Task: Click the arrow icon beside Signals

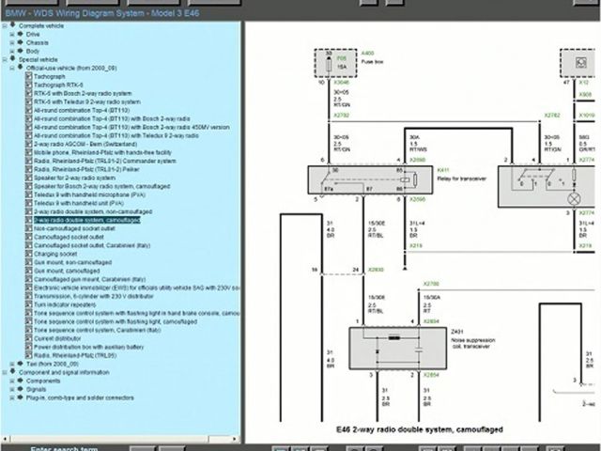Action: (x=17, y=389)
